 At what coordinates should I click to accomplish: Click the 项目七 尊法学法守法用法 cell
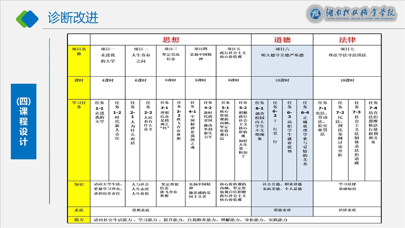coord(347,52)
